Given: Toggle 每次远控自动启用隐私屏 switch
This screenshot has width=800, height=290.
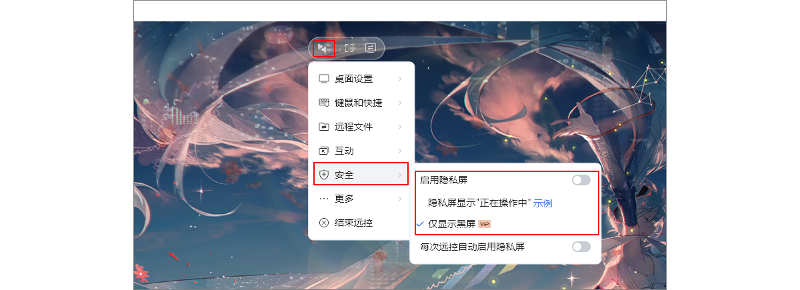Looking at the screenshot, I should click(x=581, y=247).
